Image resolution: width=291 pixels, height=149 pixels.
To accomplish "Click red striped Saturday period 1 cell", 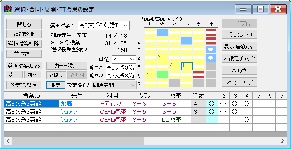I will point(211,32).
